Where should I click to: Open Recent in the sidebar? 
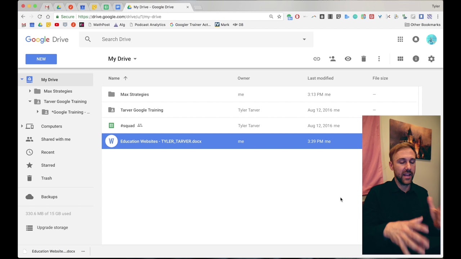[x=48, y=152]
